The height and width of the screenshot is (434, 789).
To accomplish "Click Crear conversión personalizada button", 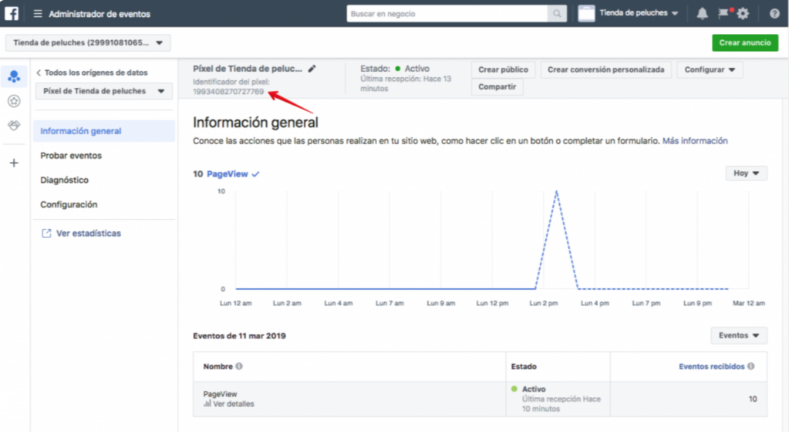I will 605,69.
